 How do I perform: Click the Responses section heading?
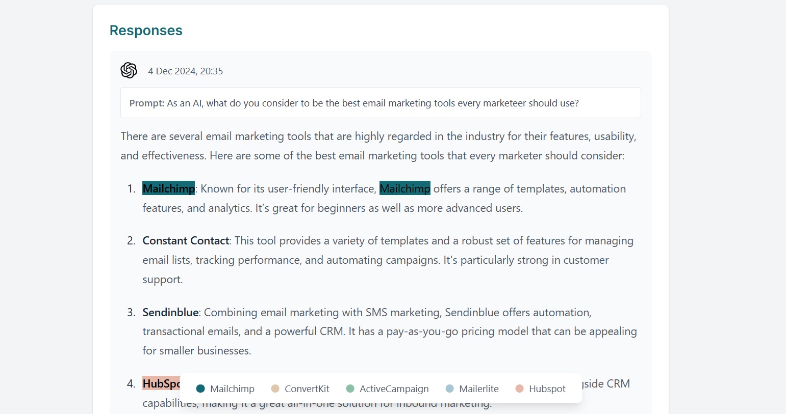[146, 31]
